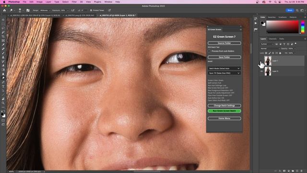Open the layer Kind filter dropdown
Viewport: 307px width, 173px height.
[267, 44]
